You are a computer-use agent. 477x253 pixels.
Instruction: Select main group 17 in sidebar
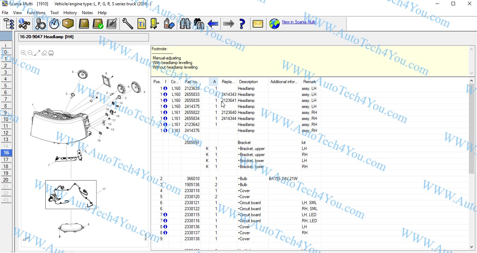point(6,160)
